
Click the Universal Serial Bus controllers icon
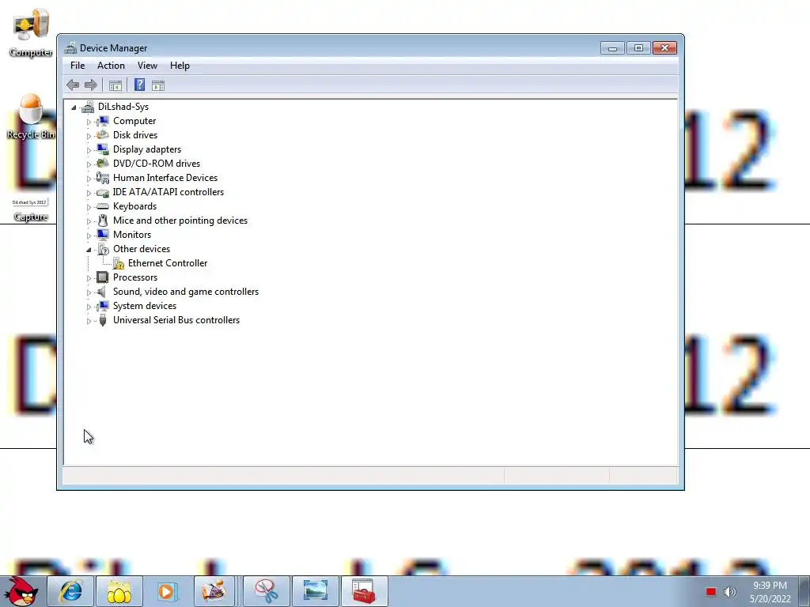[x=103, y=320]
